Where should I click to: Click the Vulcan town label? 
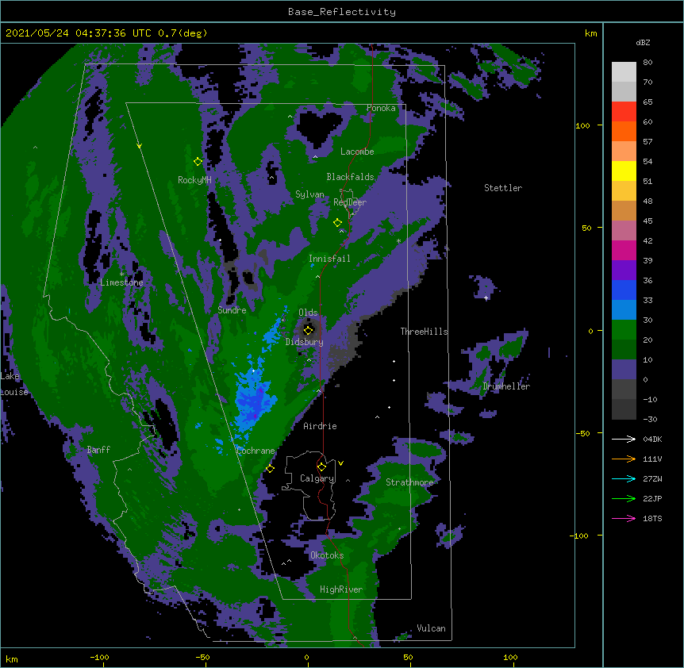(431, 628)
